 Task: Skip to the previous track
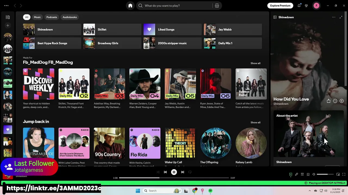[165, 172]
